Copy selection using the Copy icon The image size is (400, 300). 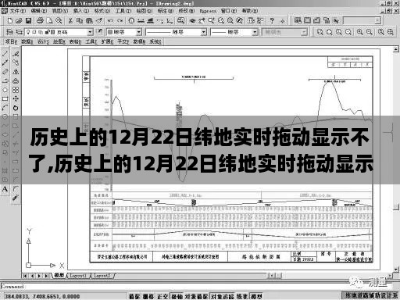[x=80, y=20]
